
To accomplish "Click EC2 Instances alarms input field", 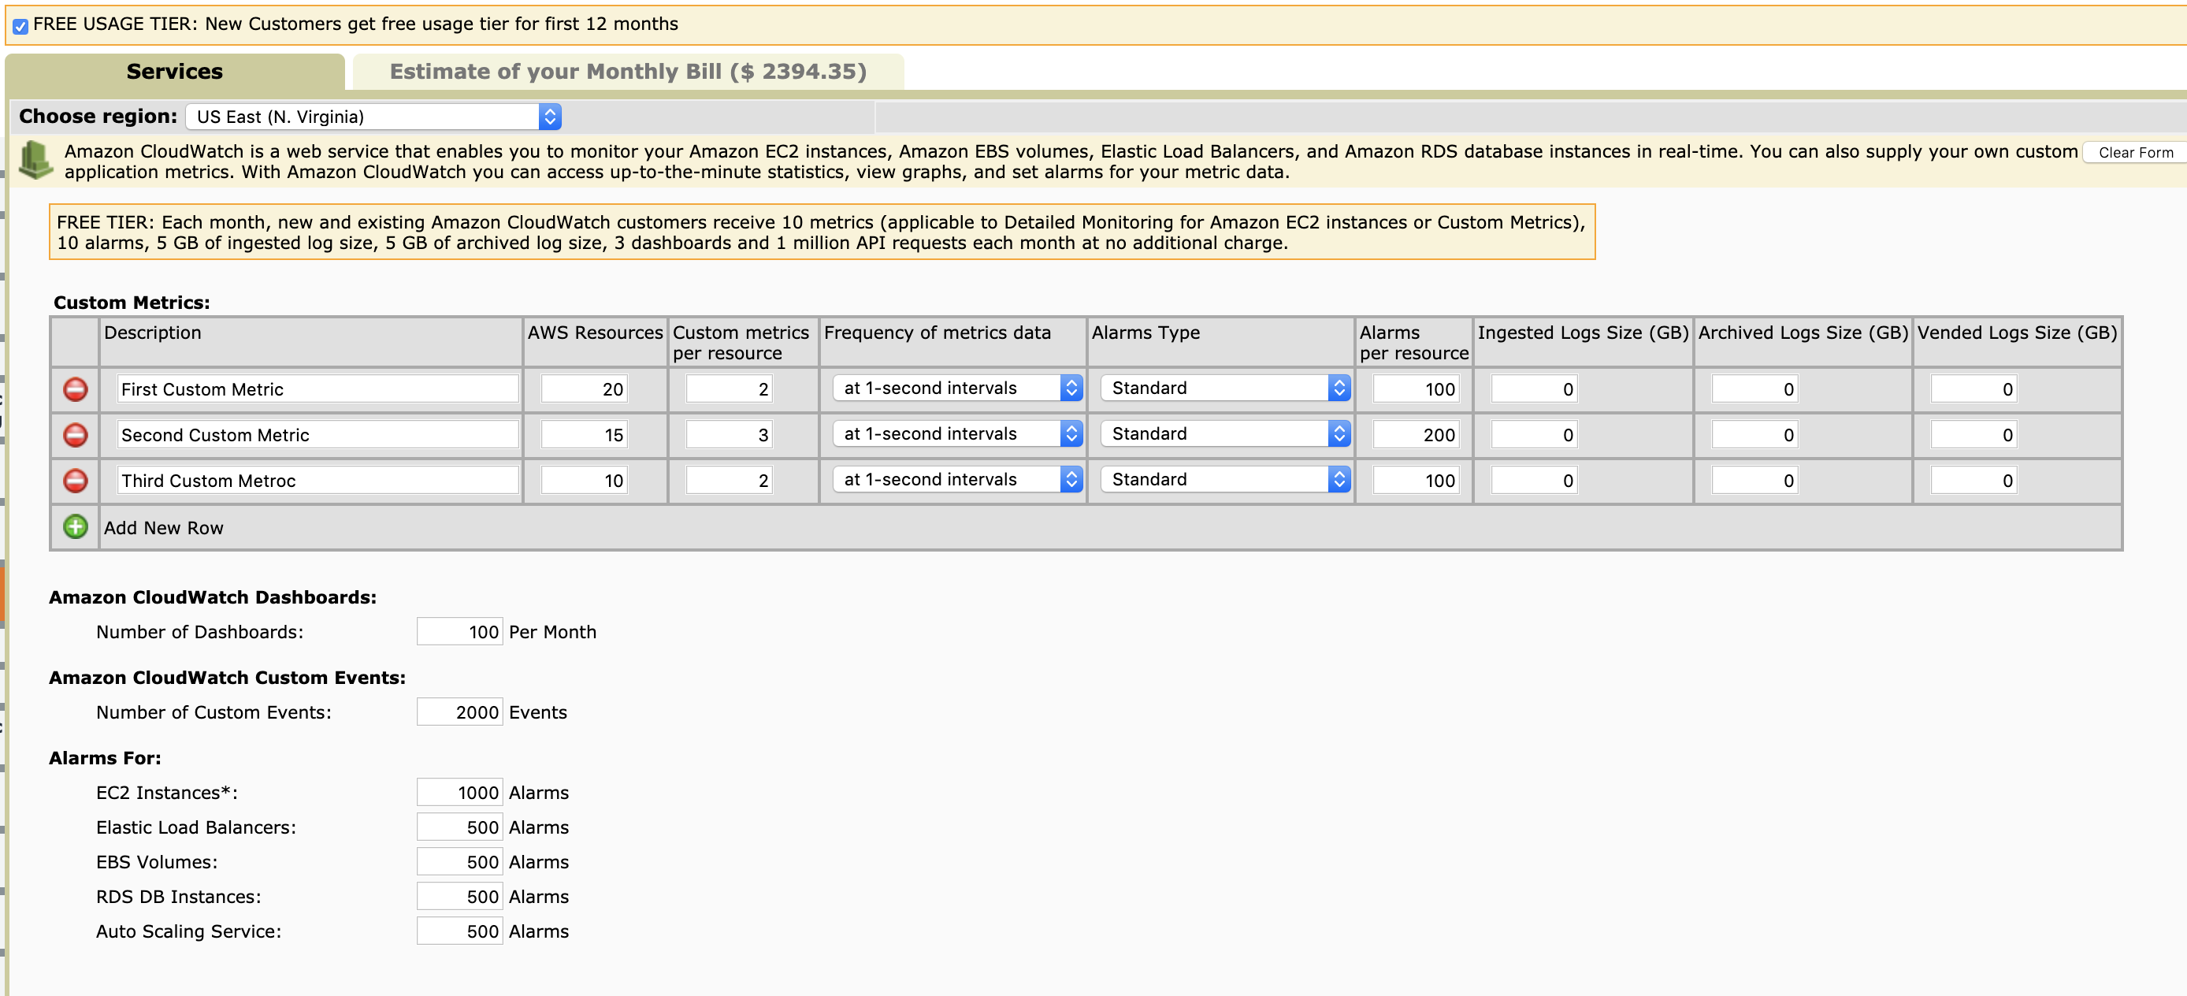I will (459, 792).
